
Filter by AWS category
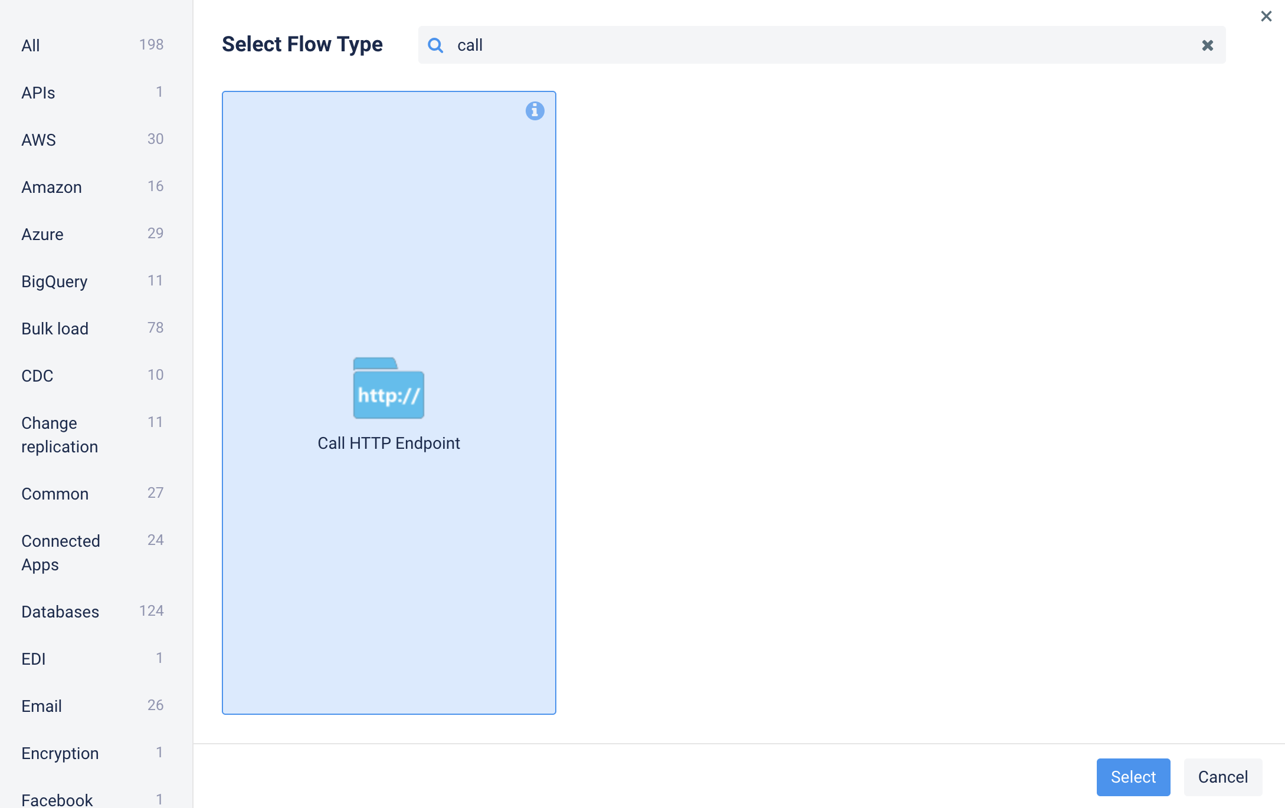pyautogui.click(x=38, y=140)
